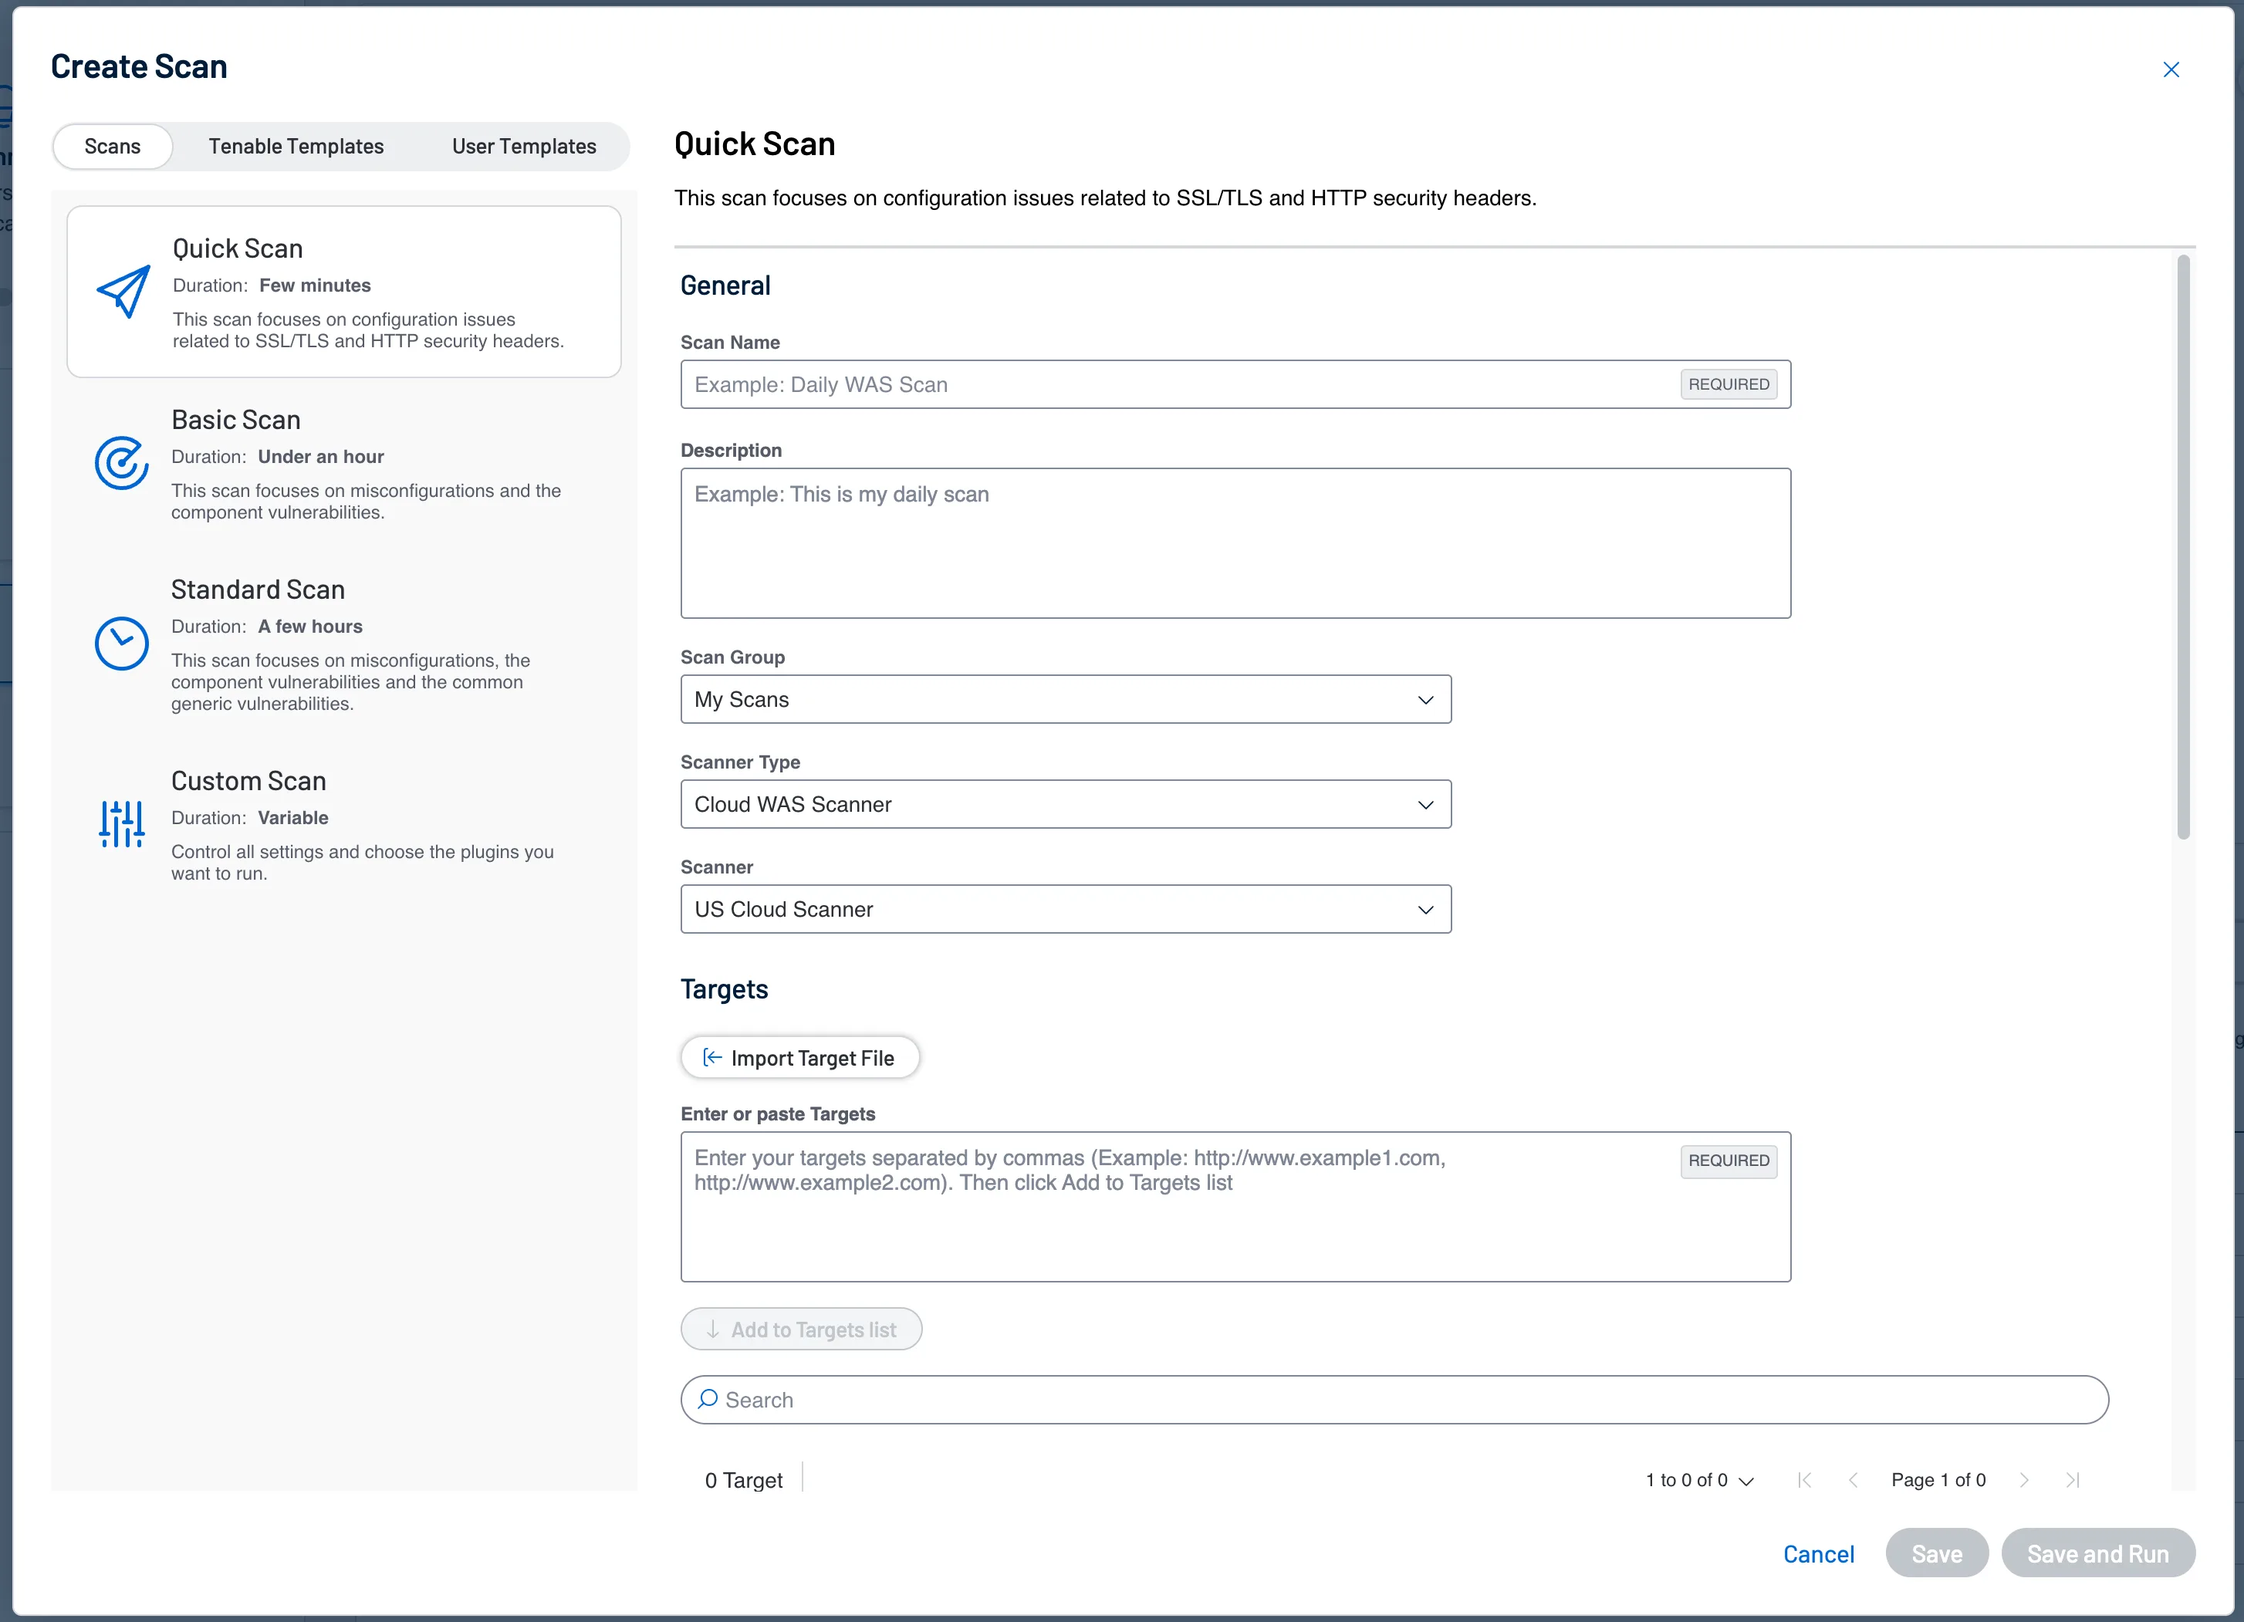Select the Quick Scan paper plane icon
The height and width of the screenshot is (1622, 2244).
[x=122, y=292]
